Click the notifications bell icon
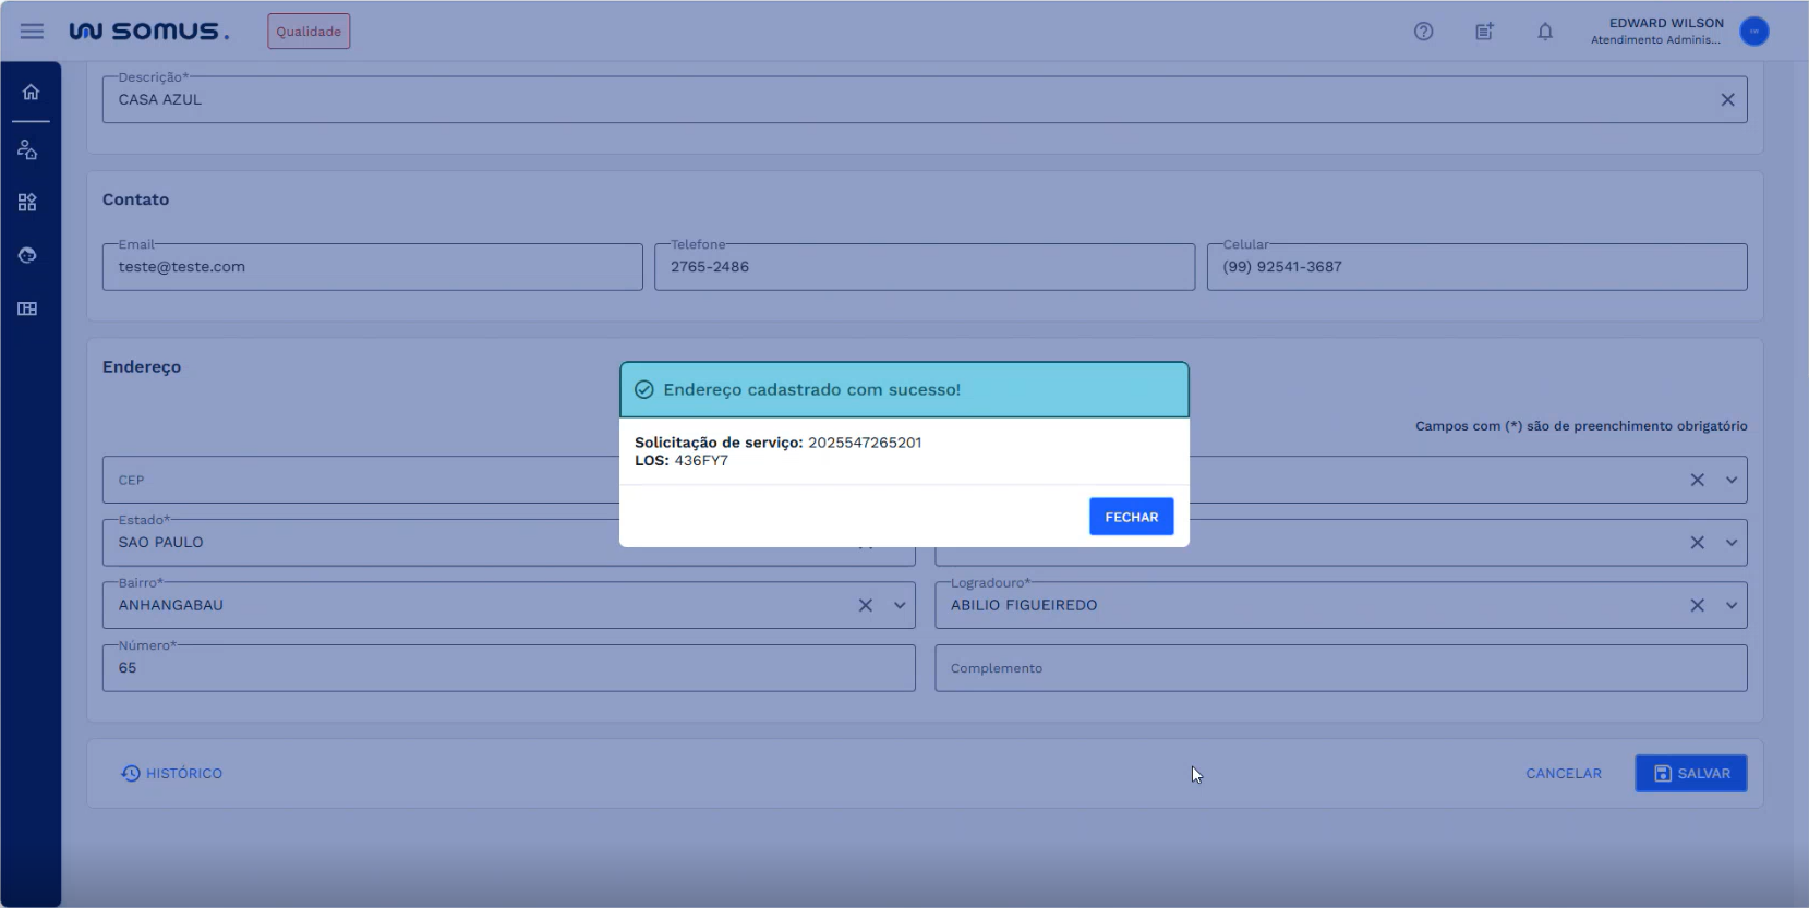The width and height of the screenshot is (1809, 908). coord(1544,32)
